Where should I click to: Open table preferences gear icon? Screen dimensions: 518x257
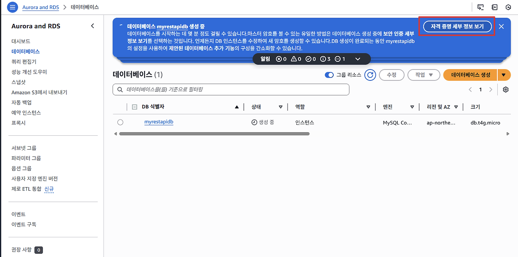tap(505, 90)
